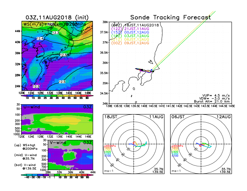Pick the yellow 40-45 segment of wind speed colorbar

(x=66, y=96)
